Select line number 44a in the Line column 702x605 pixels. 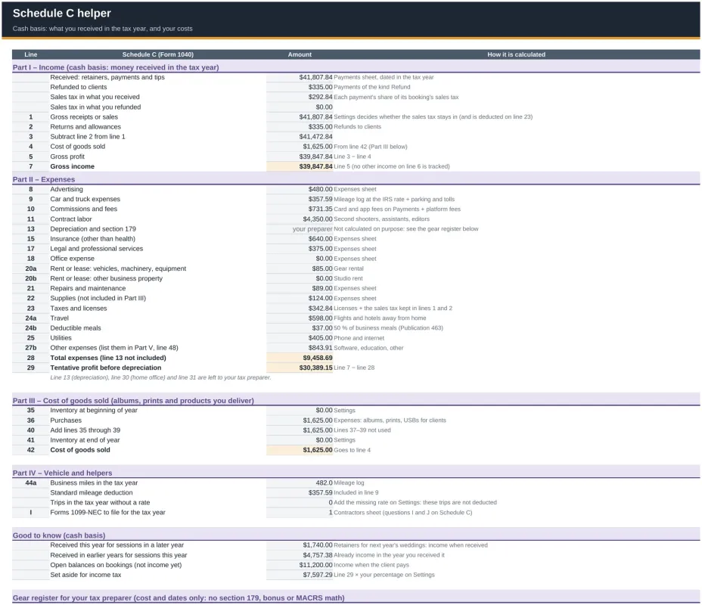30,482
